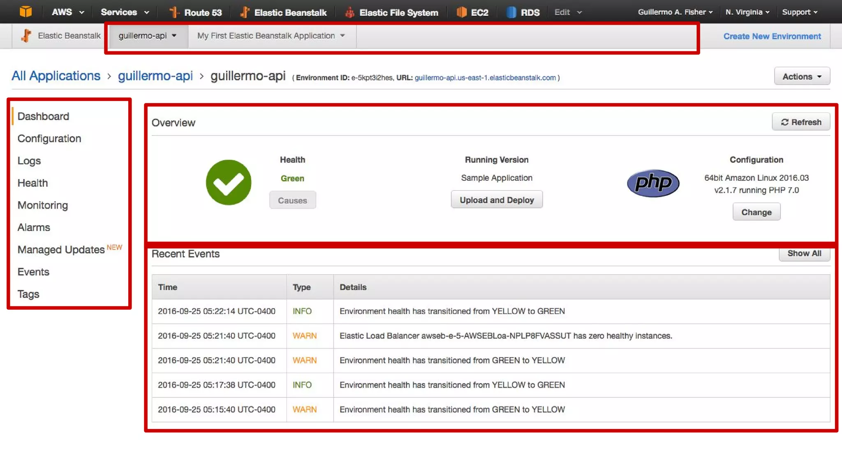842x473 pixels.
Task: Open Route 53 shortcut icon
Action: (x=174, y=12)
